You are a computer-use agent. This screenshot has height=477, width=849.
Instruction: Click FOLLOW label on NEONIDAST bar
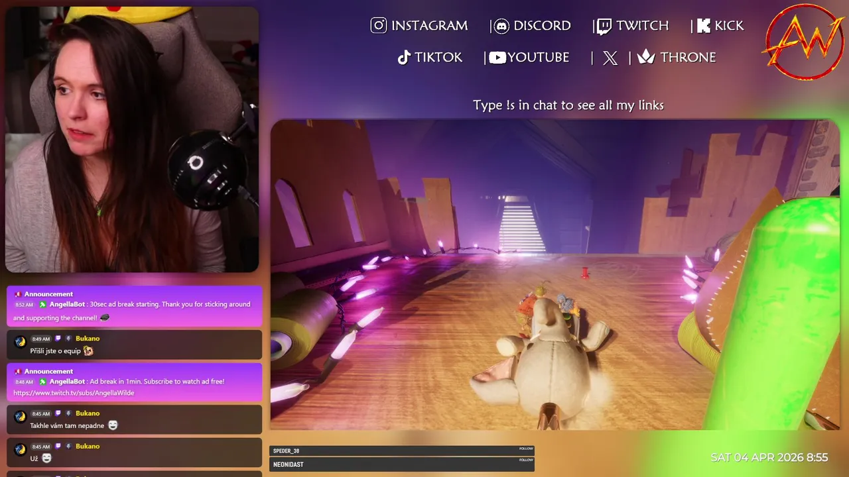[x=526, y=460]
